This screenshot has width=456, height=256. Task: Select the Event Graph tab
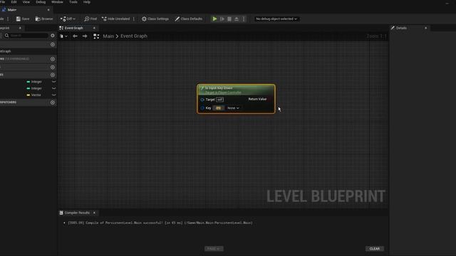(74, 28)
